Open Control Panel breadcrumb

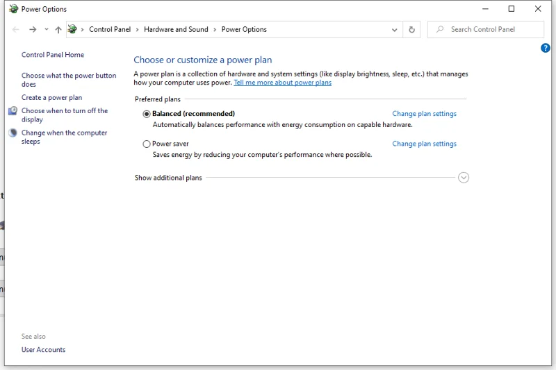click(110, 29)
